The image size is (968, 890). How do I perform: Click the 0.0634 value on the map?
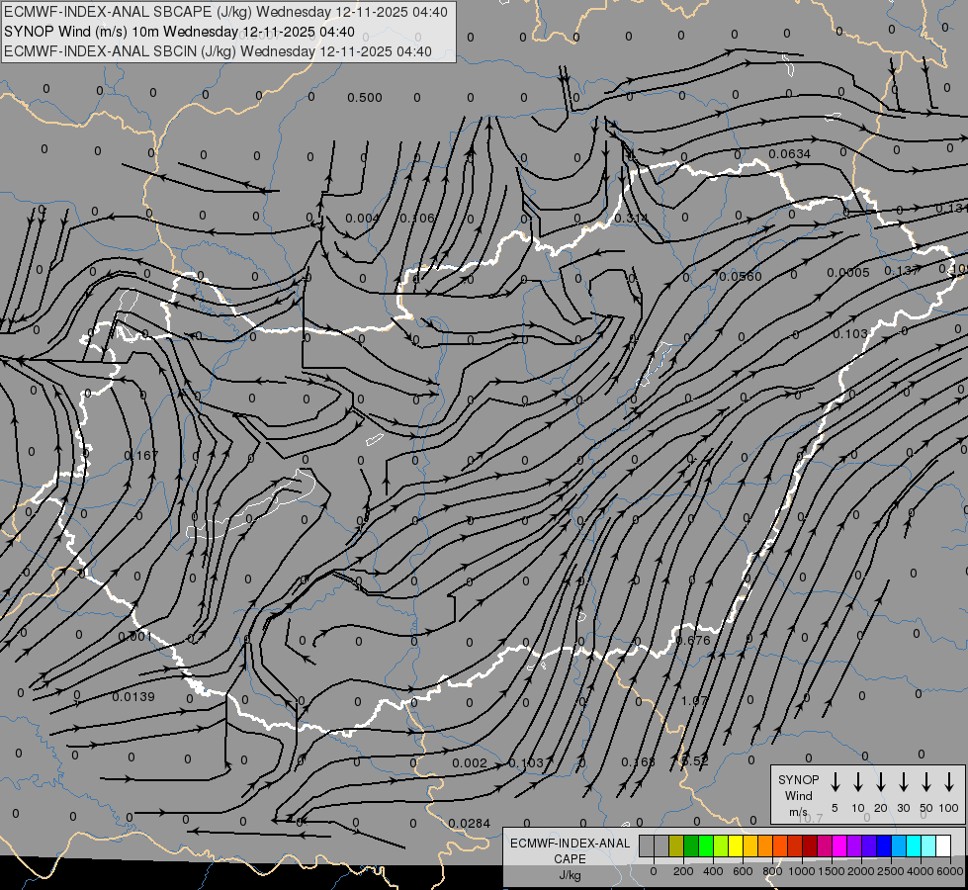pyautogui.click(x=790, y=154)
